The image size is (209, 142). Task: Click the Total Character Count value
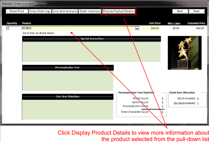(x=163, y=112)
